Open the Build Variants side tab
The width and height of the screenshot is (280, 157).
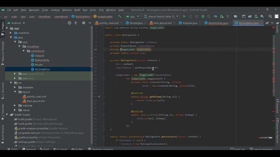click(x=3, y=134)
